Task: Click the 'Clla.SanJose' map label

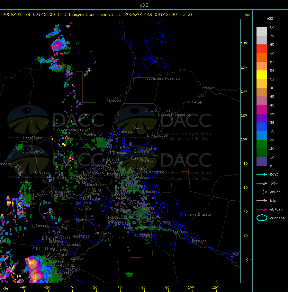Action: click(x=157, y=111)
